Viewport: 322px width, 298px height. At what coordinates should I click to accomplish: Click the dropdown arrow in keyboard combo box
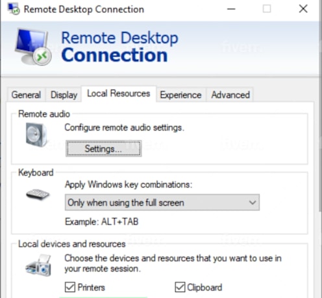tap(253, 203)
